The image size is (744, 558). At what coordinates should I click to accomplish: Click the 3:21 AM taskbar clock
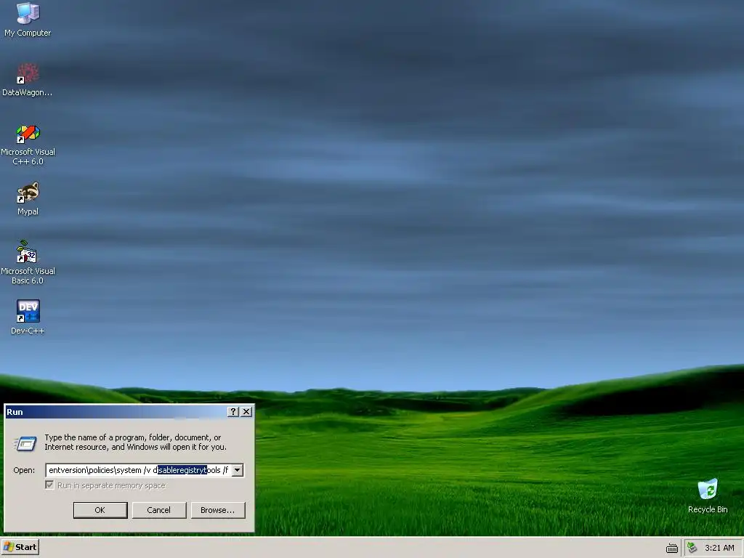point(719,548)
